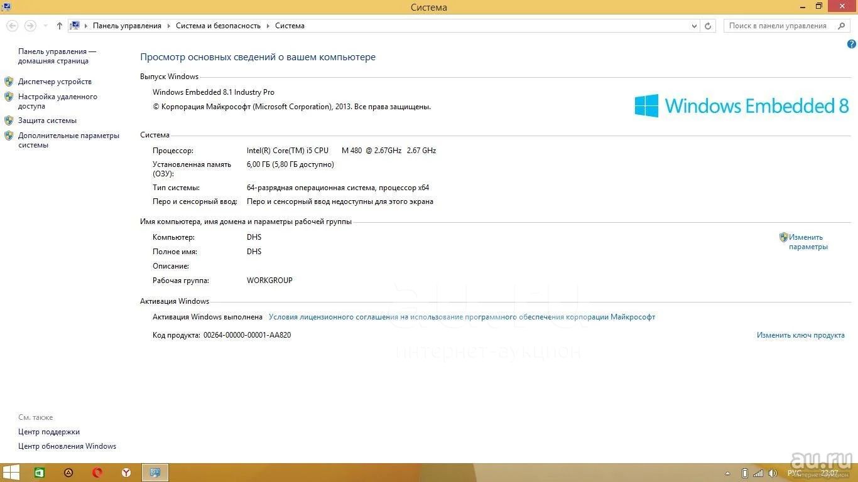Screen dimensions: 858x482
Task: Expand the chevron before Панель управления
Action: coord(86,26)
